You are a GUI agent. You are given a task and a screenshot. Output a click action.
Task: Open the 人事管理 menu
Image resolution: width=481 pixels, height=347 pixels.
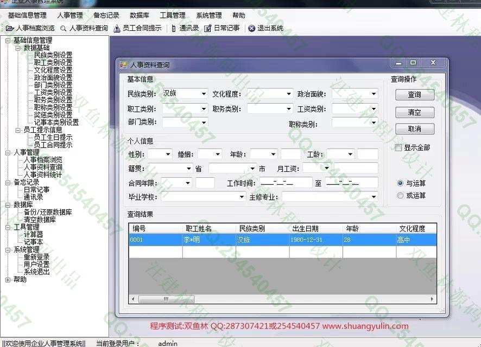[x=70, y=15]
